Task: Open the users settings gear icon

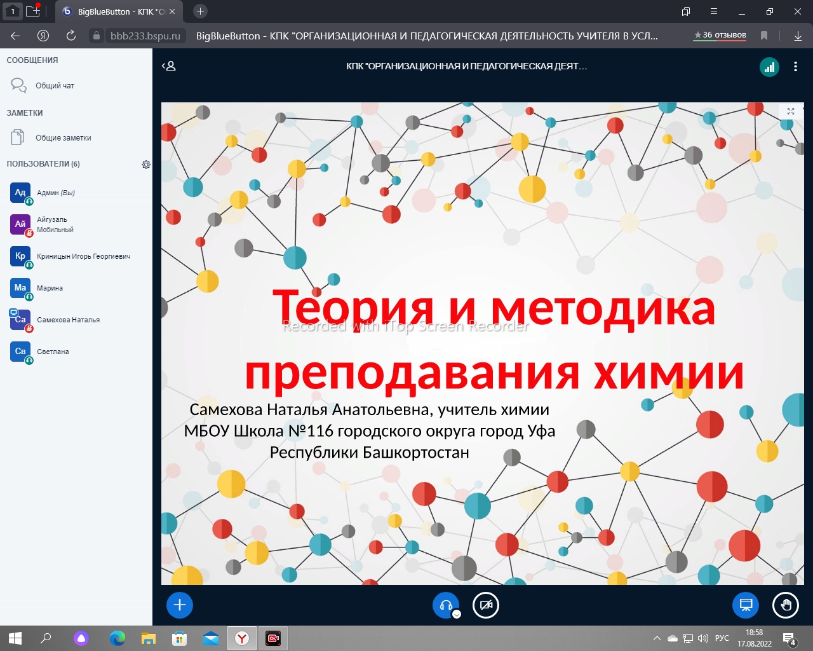Action: click(146, 165)
